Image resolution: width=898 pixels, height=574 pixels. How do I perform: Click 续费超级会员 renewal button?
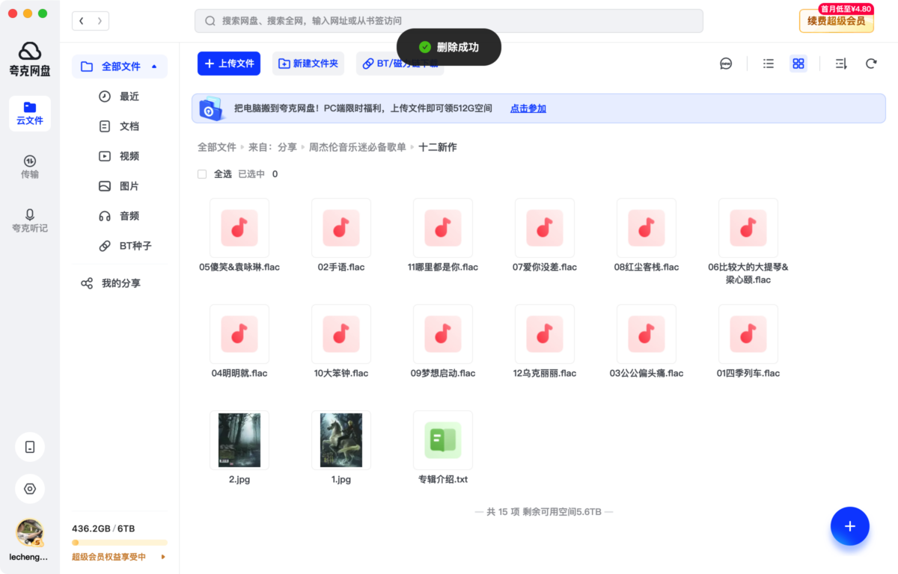tap(837, 21)
